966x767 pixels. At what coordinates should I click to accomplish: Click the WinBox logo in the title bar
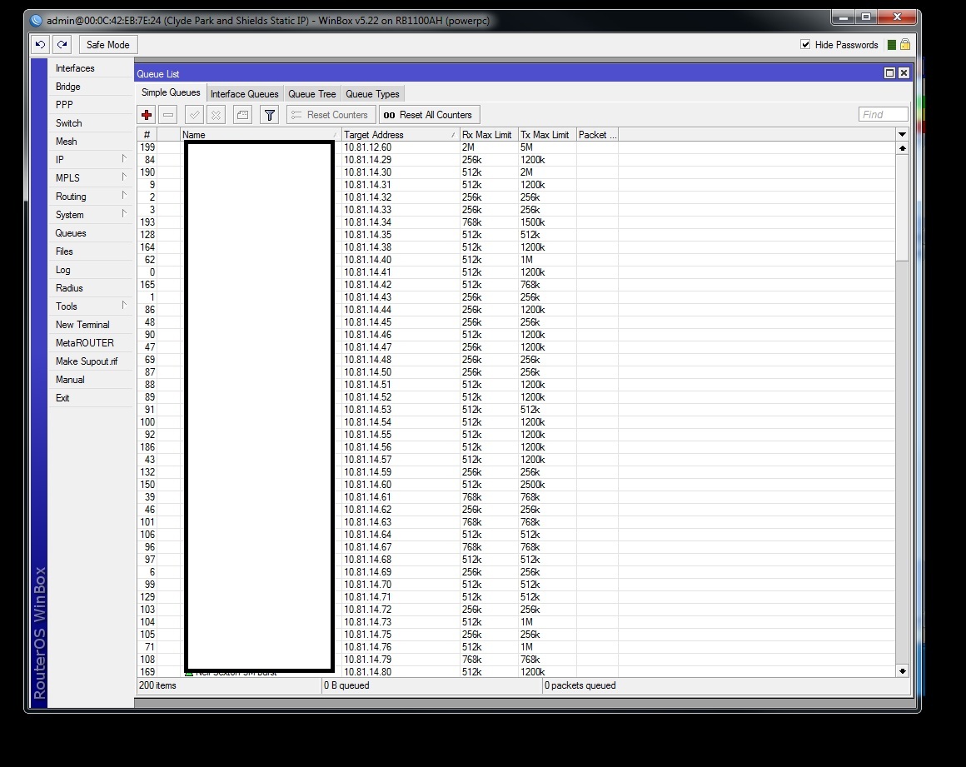point(37,20)
